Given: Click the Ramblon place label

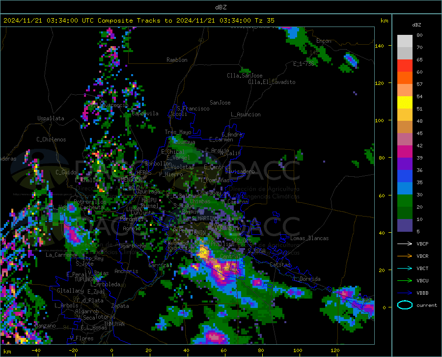Looking at the screenshot, I should click(x=177, y=60).
